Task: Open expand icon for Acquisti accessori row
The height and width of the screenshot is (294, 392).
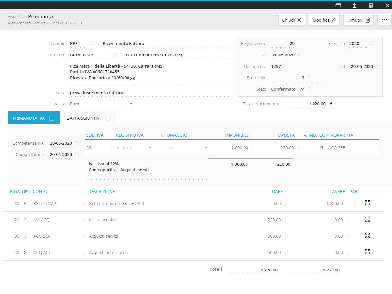Action: 367,252
